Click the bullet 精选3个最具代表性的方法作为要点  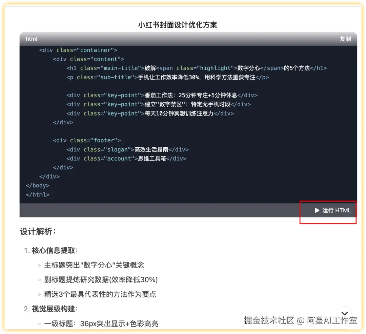100,294
